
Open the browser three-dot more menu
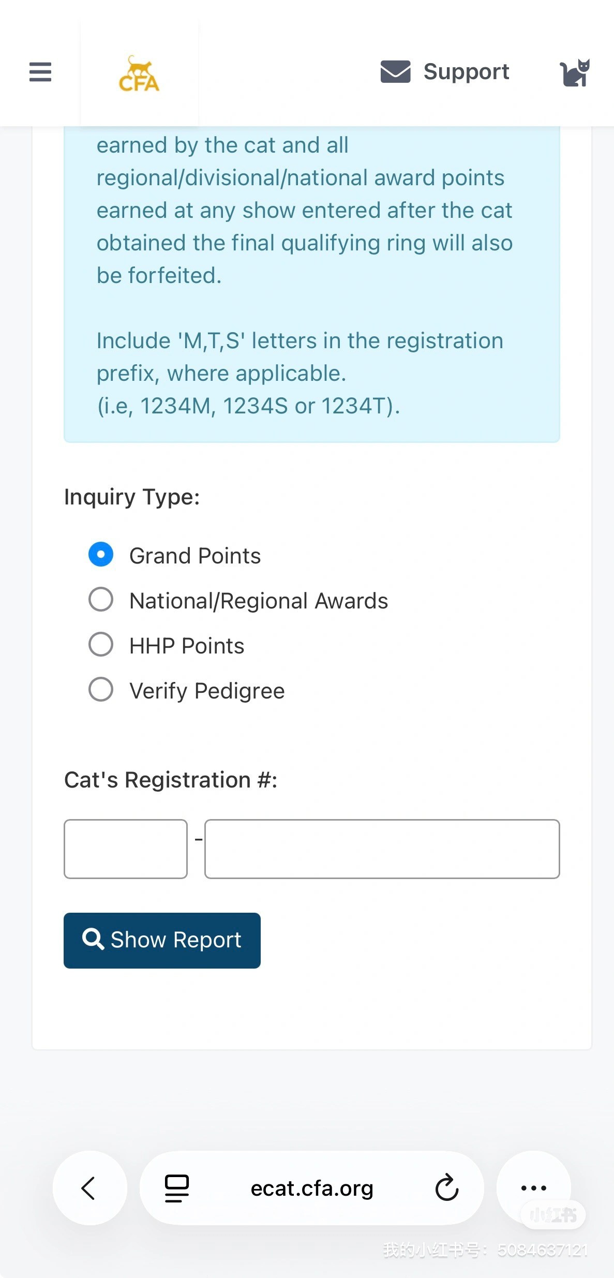(533, 1187)
